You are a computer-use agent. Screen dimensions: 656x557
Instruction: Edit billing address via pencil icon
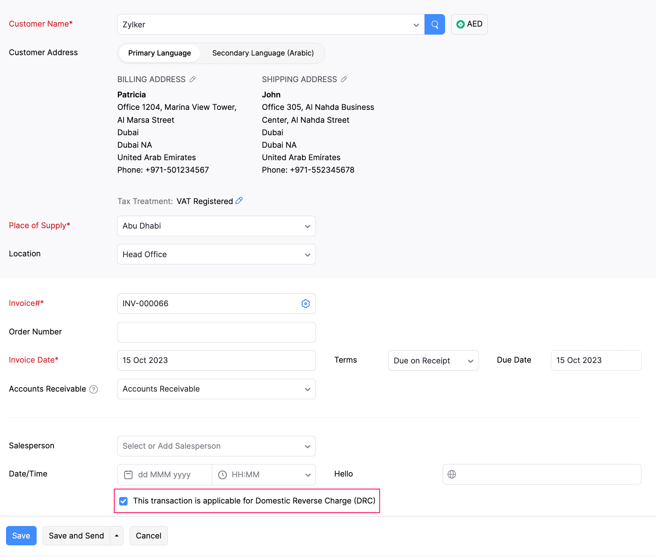(193, 79)
